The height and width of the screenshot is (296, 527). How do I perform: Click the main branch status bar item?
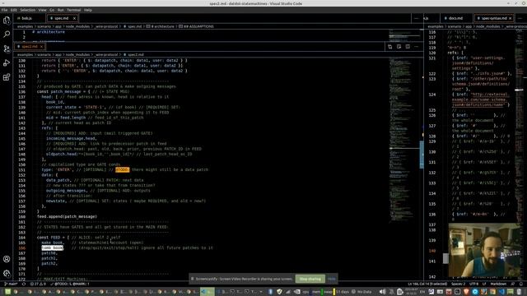click(11, 284)
